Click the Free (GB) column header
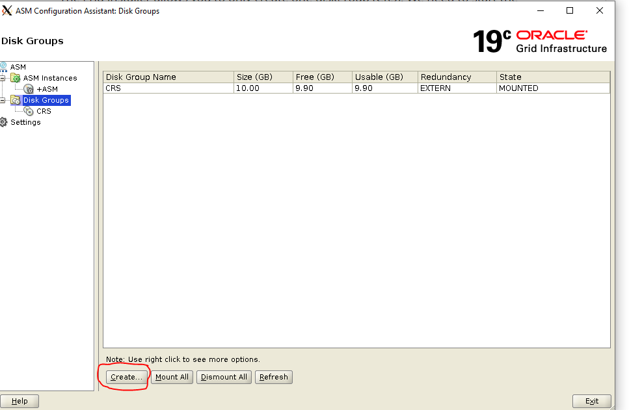This screenshot has height=410, width=629. [323, 77]
